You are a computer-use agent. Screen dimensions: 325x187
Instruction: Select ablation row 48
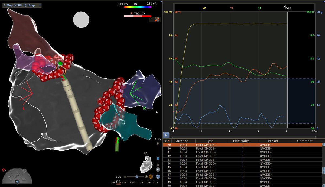click(x=242, y=178)
